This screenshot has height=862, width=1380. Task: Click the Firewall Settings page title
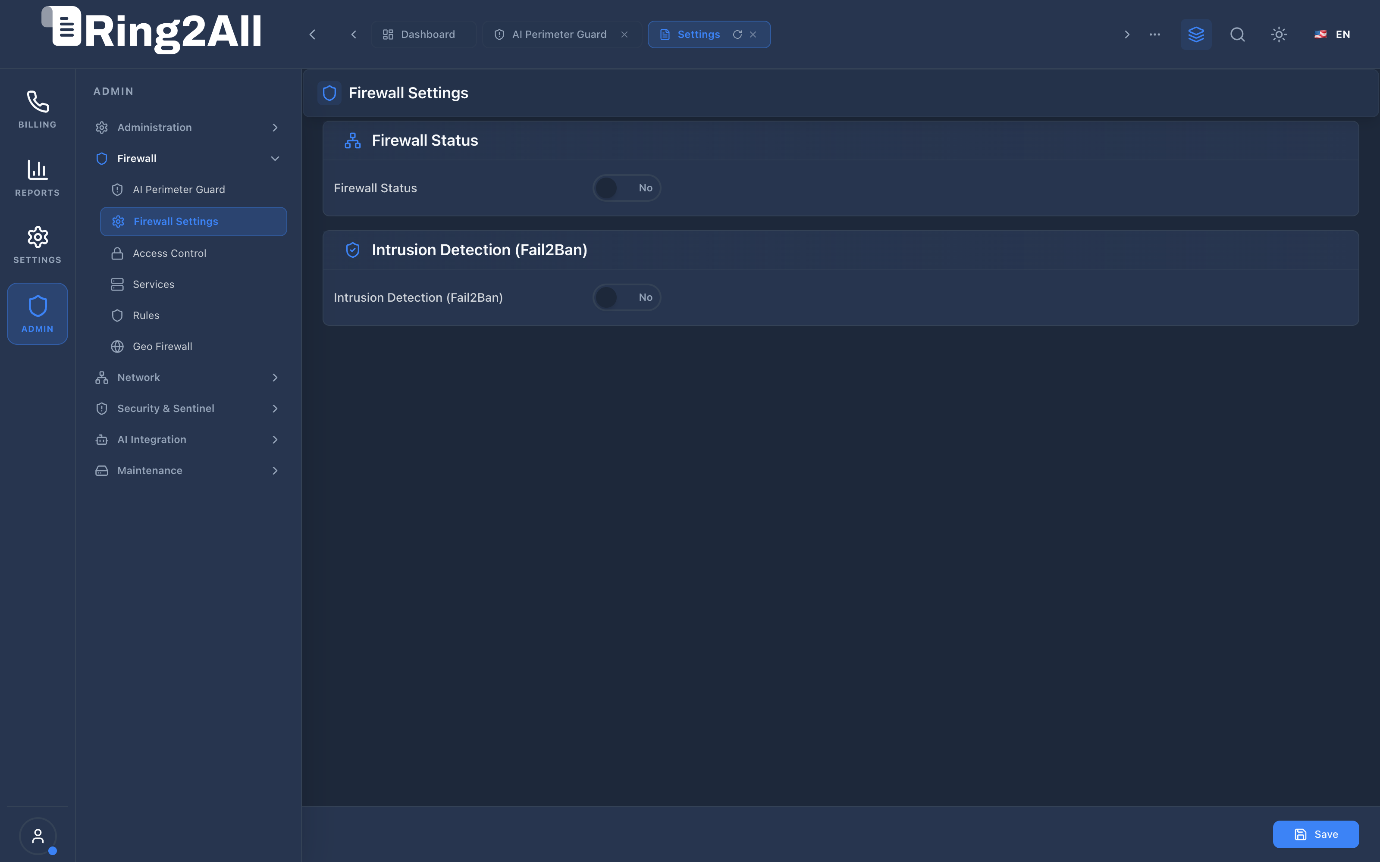(x=408, y=93)
